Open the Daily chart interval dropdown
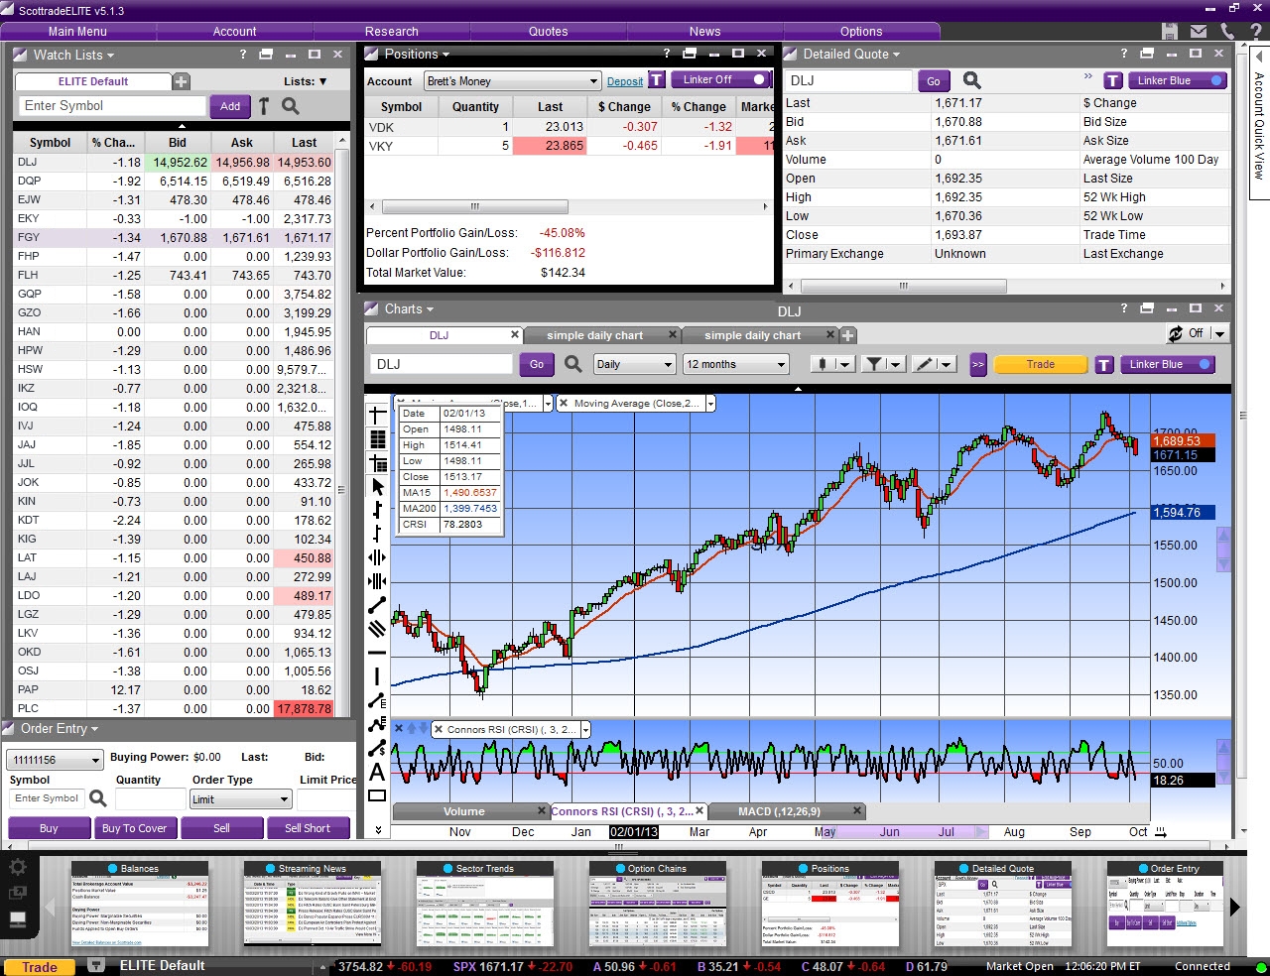Image resolution: width=1270 pixels, height=976 pixels. (634, 364)
